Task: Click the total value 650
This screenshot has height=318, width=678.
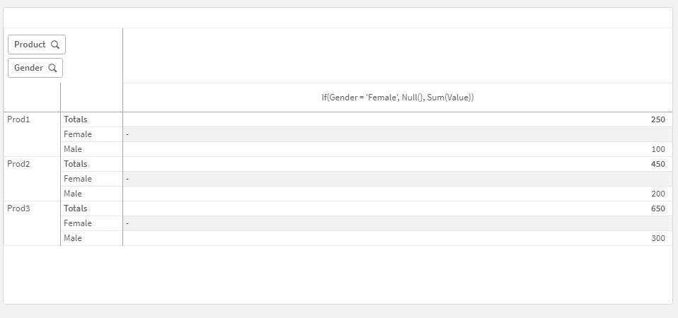Action: click(657, 208)
